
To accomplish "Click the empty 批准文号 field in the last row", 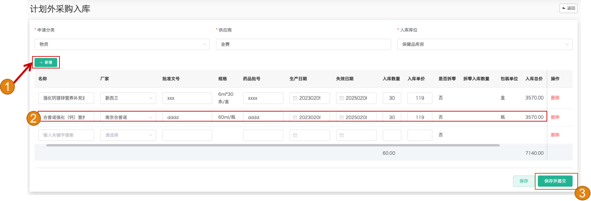I will click(187, 135).
